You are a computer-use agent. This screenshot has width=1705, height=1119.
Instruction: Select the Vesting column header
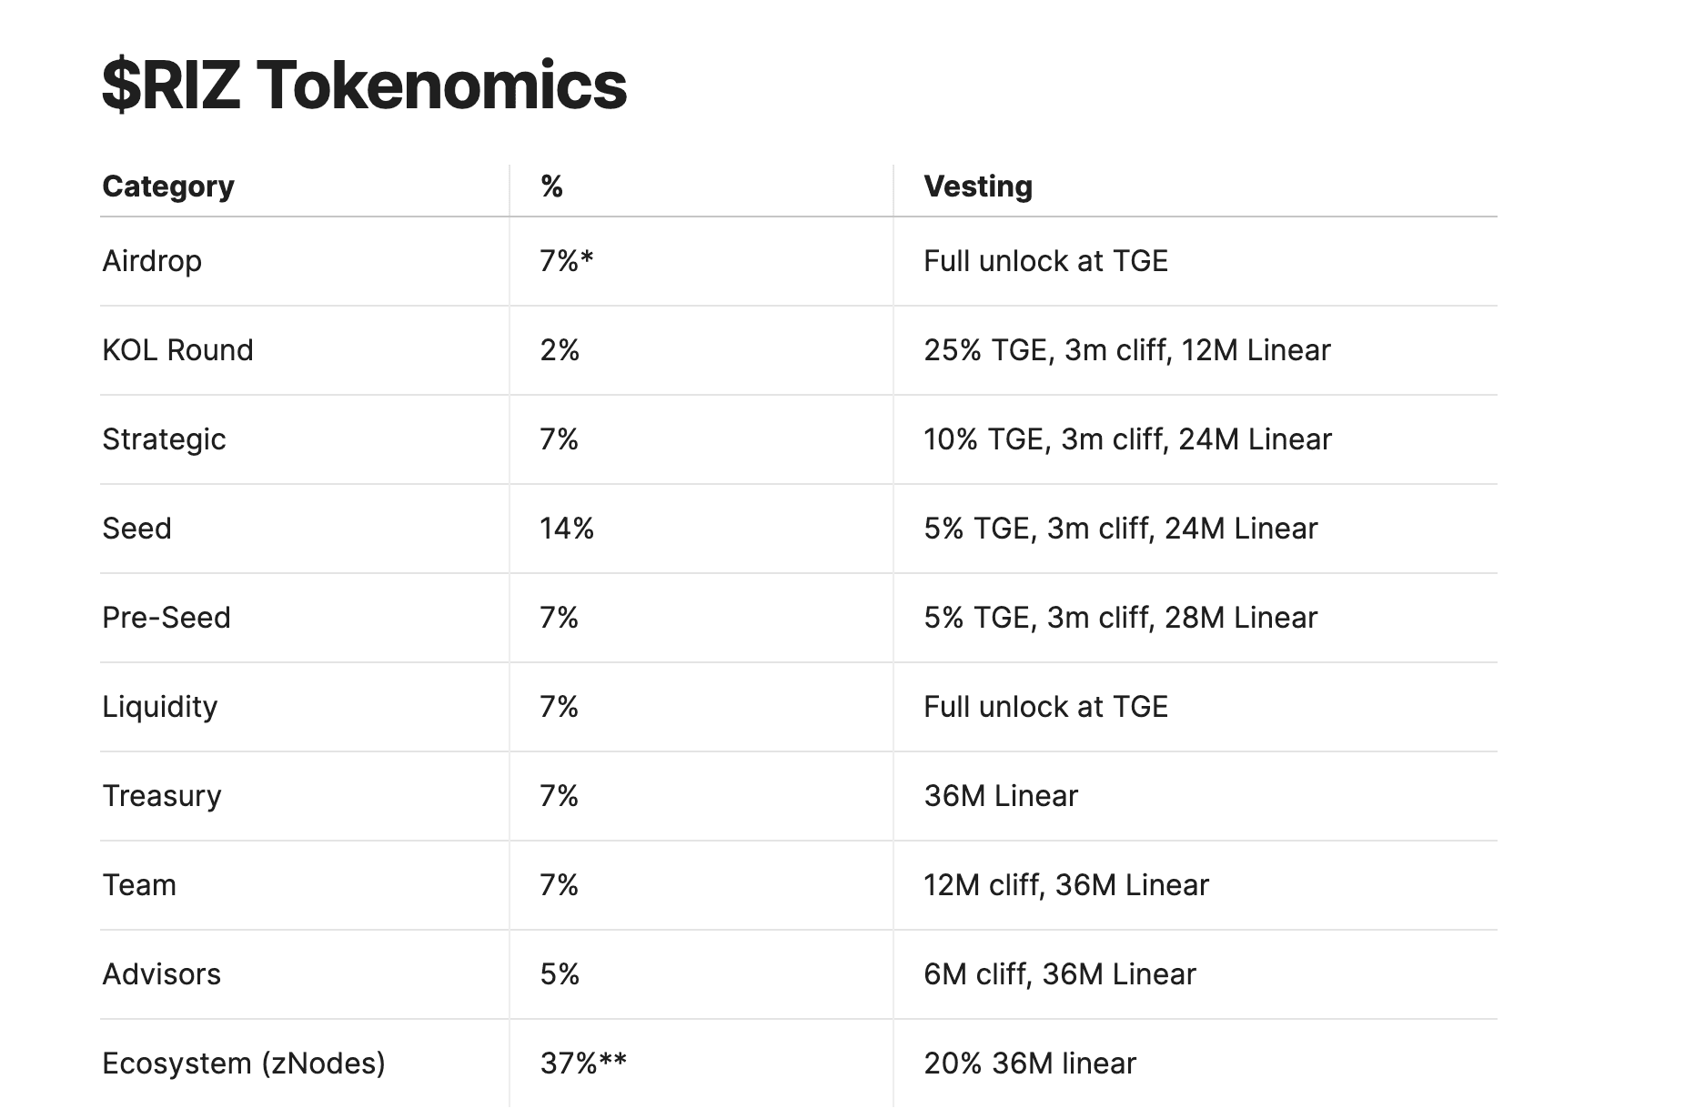[x=978, y=186]
